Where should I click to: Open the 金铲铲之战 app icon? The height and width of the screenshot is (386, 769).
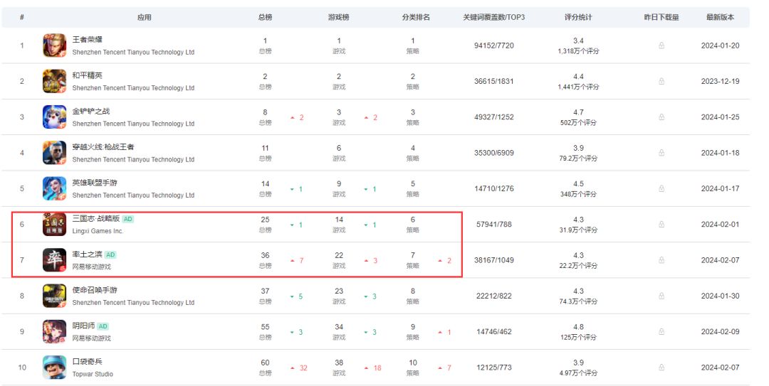54,117
